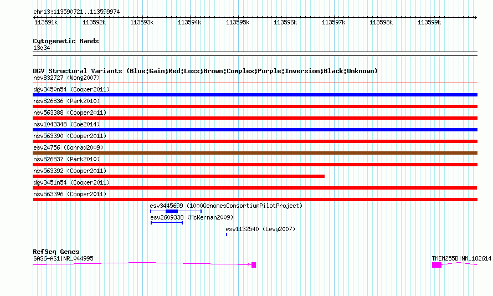Open gene GAS6-AS1|NR_044995 label
The height and width of the screenshot is (296, 493).
[x=63, y=258]
